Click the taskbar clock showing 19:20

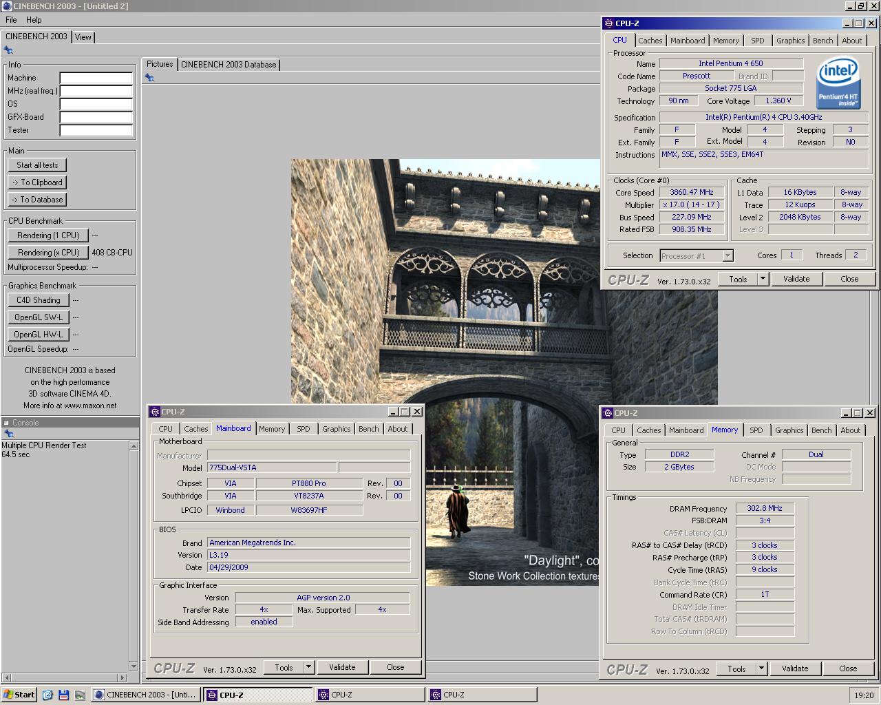coord(864,695)
